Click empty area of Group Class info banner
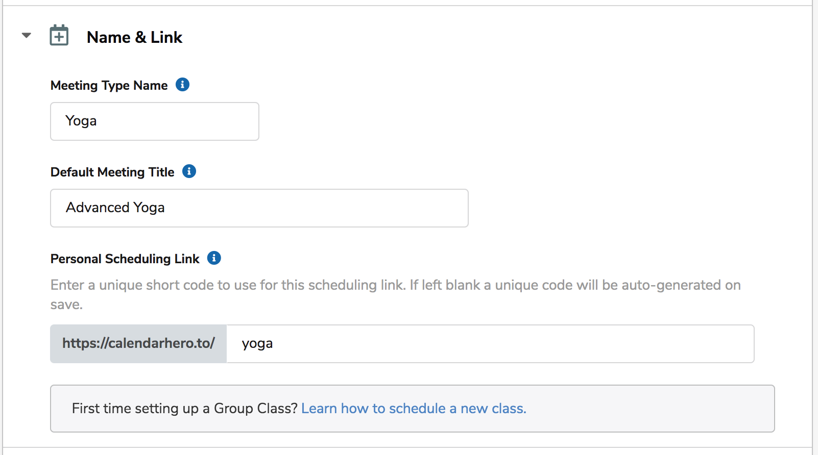The height and width of the screenshot is (455, 818). tap(648, 409)
